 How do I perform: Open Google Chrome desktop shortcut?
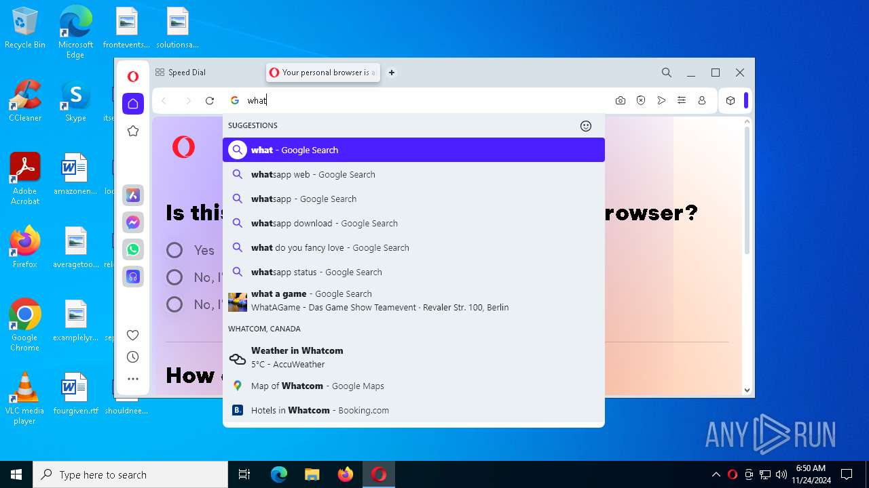tap(25, 325)
